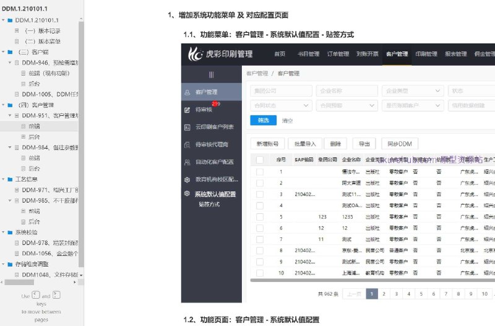Click the page icon beside DDM-1056
This screenshot has width=495, height=326.
coord(17,253)
